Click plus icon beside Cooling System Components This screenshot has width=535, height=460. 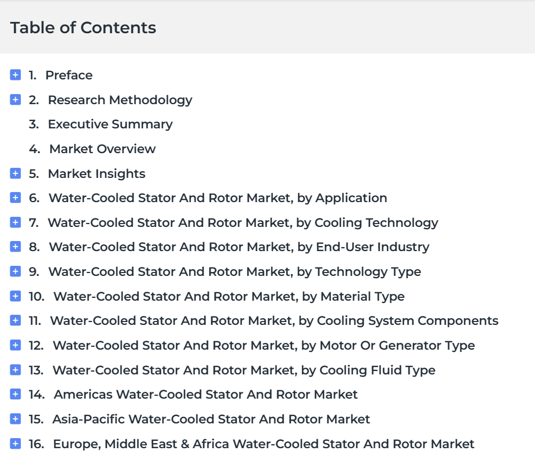point(15,320)
